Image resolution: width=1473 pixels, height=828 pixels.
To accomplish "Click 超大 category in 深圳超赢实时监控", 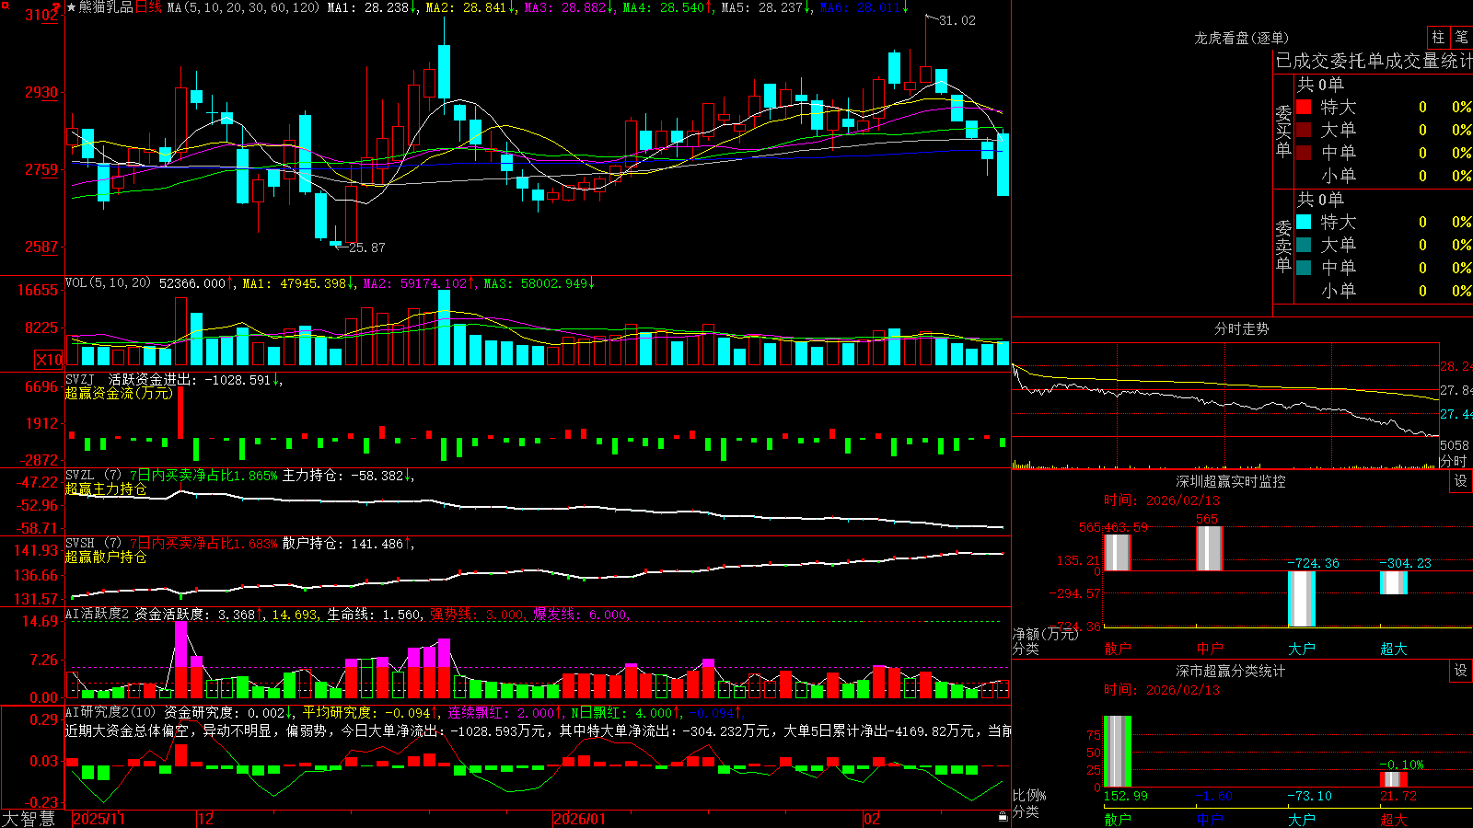I will [x=1394, y=649].
